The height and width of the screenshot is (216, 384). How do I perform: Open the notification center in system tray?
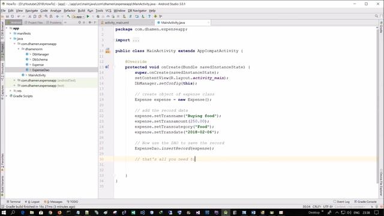pos(376,212)
